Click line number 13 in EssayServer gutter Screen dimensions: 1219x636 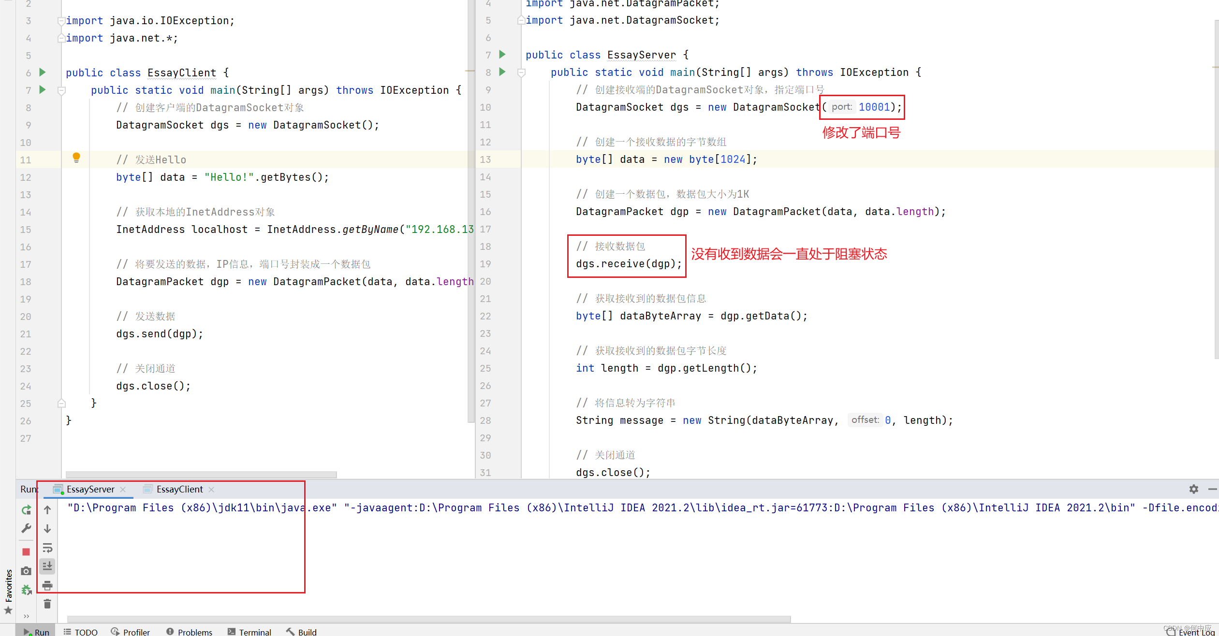485,159
